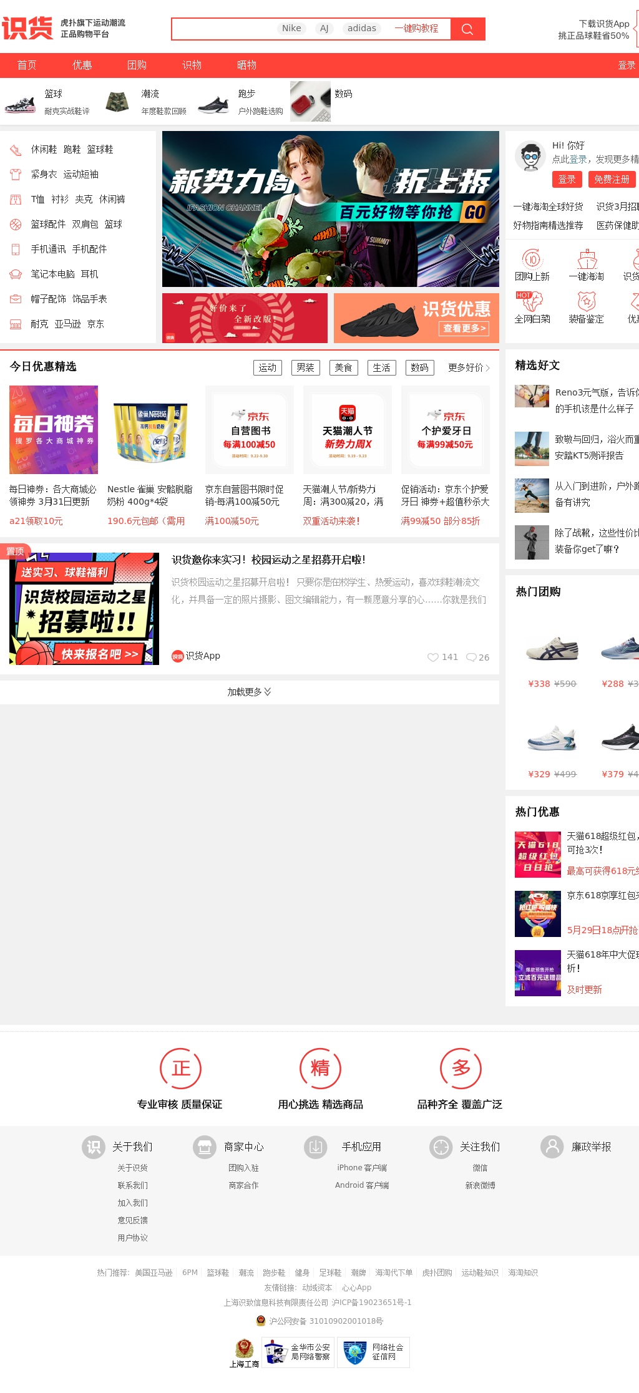Screen dimensions: 639x1393
Task: Click 登录 in the red navigation bar
Action: pyautogui.click(x=627, y=65)
